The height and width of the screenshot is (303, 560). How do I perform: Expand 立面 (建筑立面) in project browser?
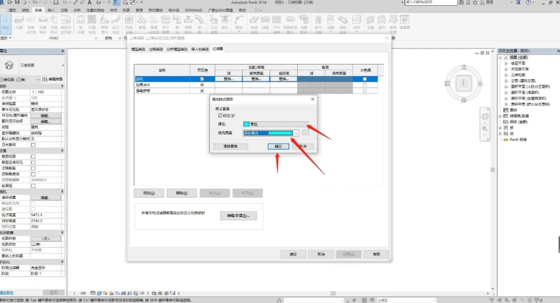coord(506,81)
